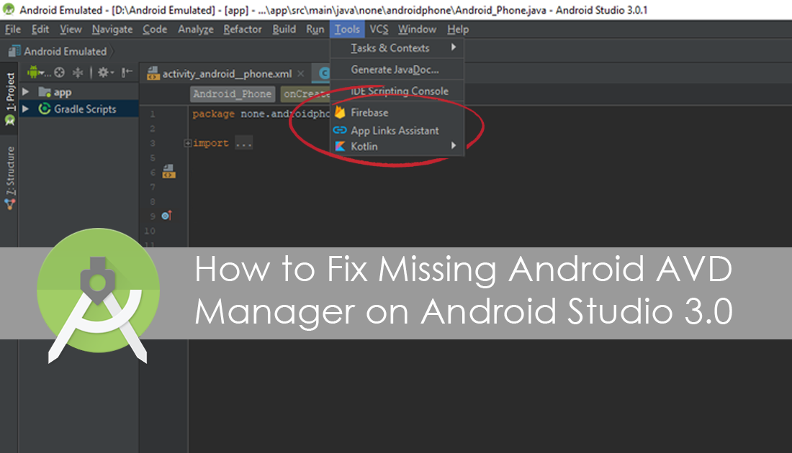
Task: Toggle the Z: Structure tool window tab
Action: pyautogui.click(x=10, y=170)
